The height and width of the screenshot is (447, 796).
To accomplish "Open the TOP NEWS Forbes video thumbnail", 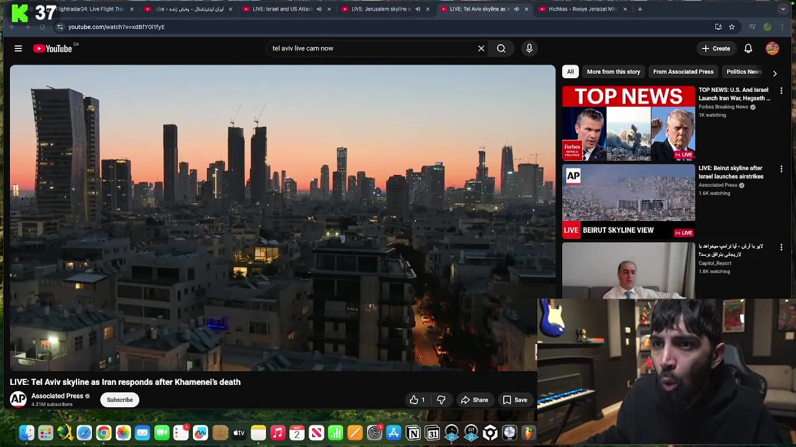I will pyautogui.click(x=628, y=123).
